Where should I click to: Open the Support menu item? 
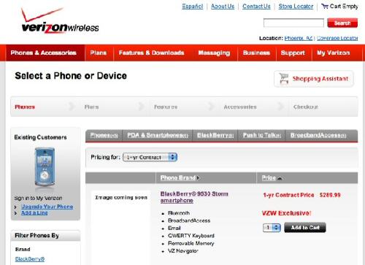293,53
